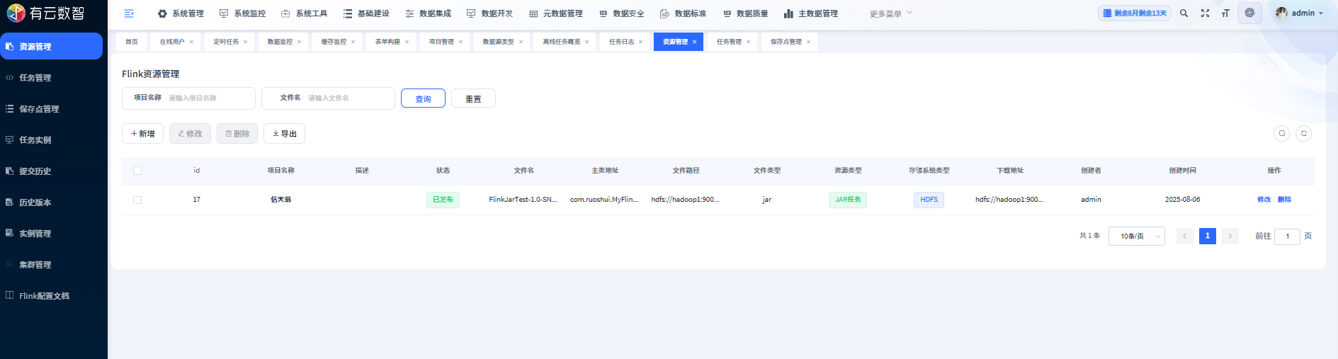The width and height of the screenshot is (1338, 359).
Task: Toggle fullscreen mode icon
Action: 1205,13
